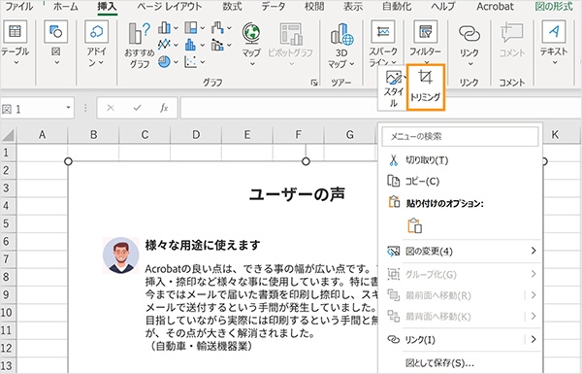Insert a scatter chart icon
This screenshot has width=582, height=374.
[190, 62]
